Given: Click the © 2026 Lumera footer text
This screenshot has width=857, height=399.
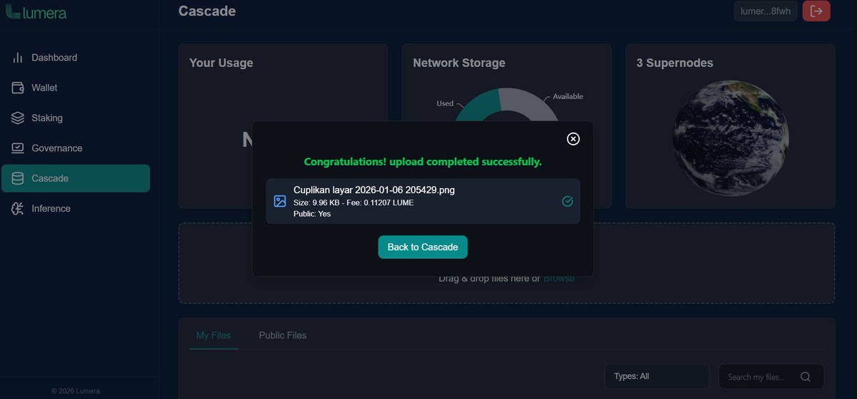Looking at the screenshot, I should point(76,390).
